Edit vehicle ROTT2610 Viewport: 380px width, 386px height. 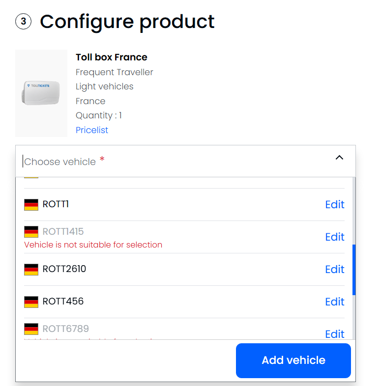pos(334,269)
